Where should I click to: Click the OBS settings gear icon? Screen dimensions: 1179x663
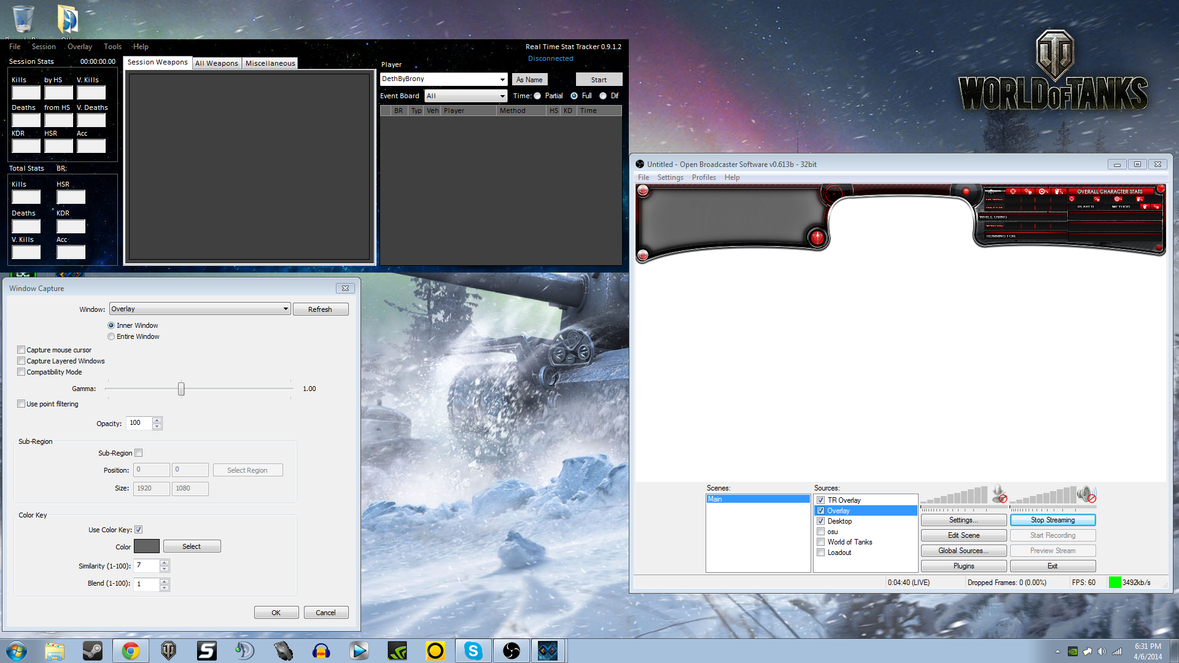(x=963, y=520)
